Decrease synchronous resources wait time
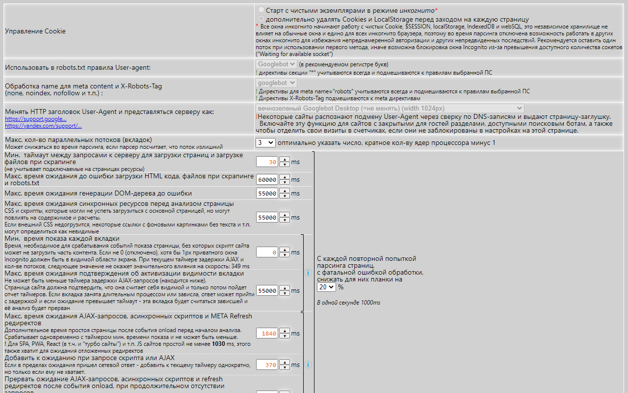Image resolution: width=628 pixels, height=393 pixels. click(284, 220)
